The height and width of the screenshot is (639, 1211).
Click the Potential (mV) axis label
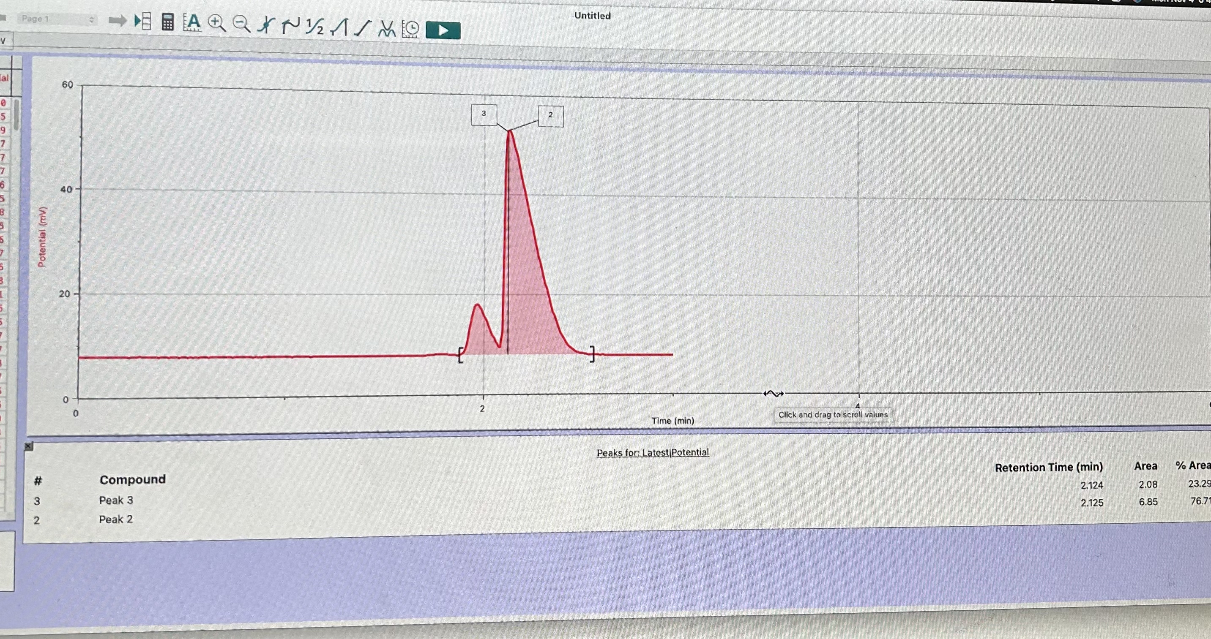coord(42,237)
